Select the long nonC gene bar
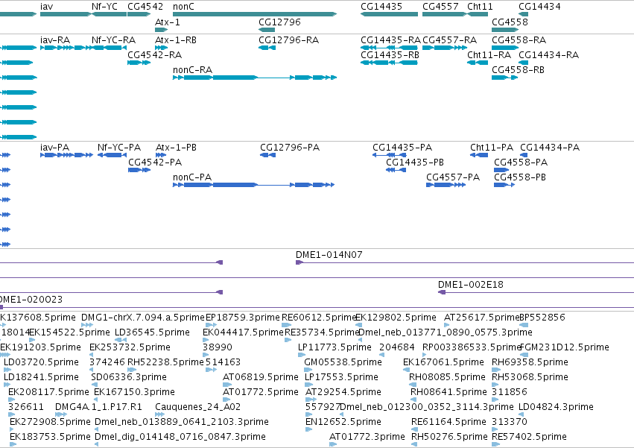634x448 pixels. click(255, 14)
